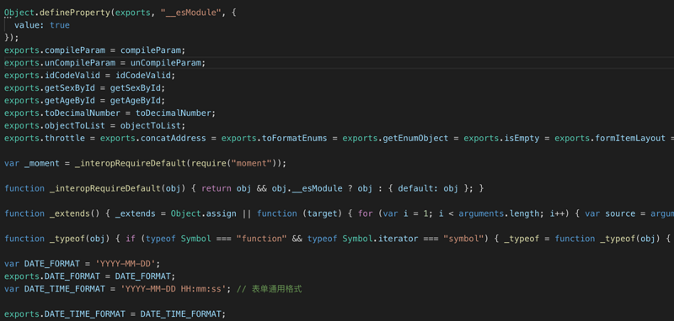The width and height of the screenshot is (674, 321).
Task: Click 'exports.formItemLayout' in the chained exports line
Action: coord(609,139)
